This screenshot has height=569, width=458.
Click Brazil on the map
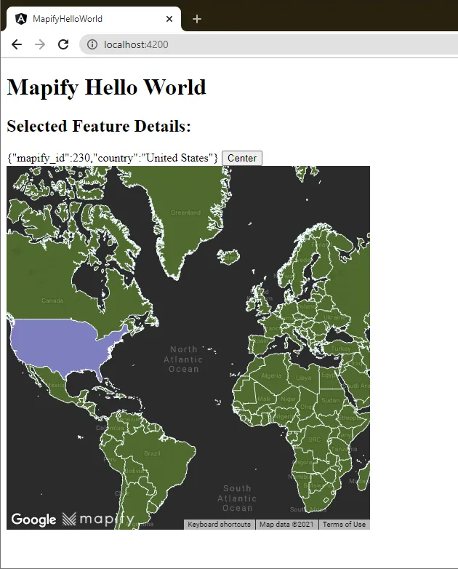152,453
